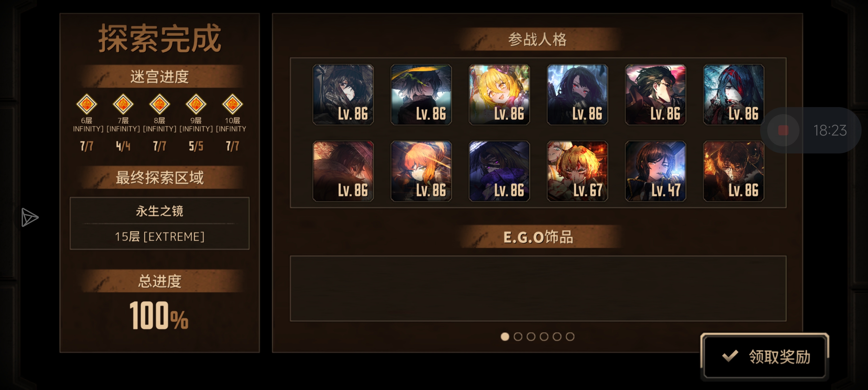This screenshot has width=868, height=390.
Task: Open the E.G.O饰品 section header
Action: point(538,237)
